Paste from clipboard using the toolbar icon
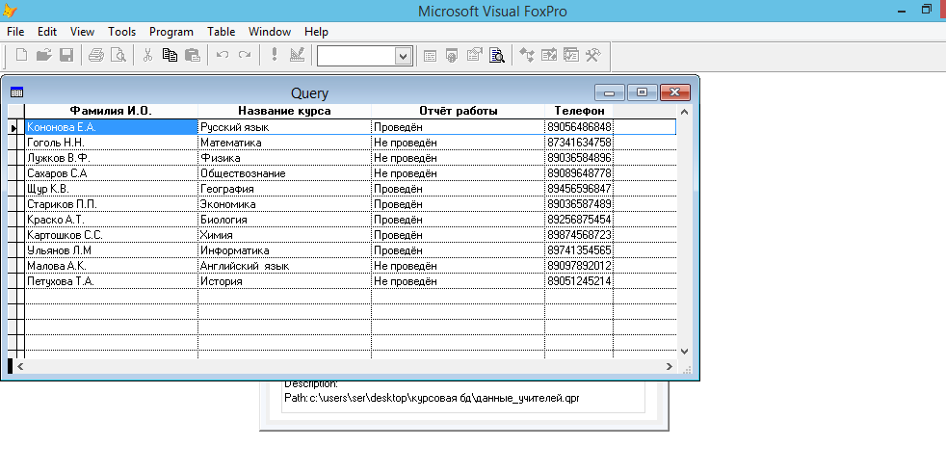Image resolution: width=946 pixels, height=472 pixels. coord(192,56)
